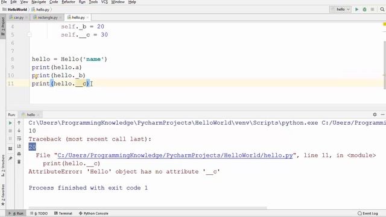Open the Project tool window sidebar tab

click(3, 27)
